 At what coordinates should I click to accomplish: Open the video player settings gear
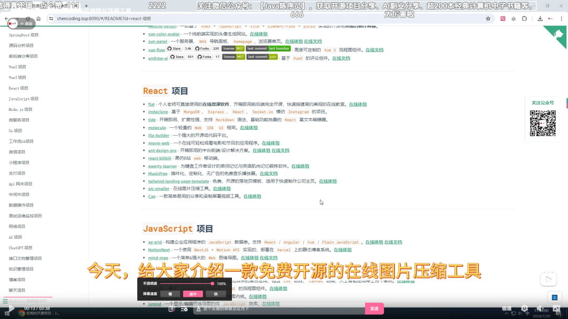pyautogui.click(x=524, y=308)
